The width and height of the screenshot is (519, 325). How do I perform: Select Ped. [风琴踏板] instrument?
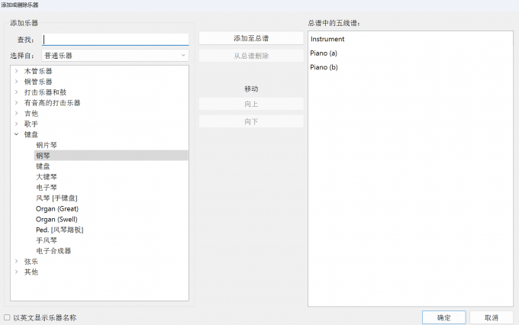[60, 230]
